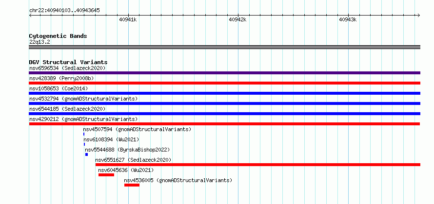Open the nsv6544185 (Sedlazeck2020) label
Screen dimensions: 434x204
click(67, 109)
